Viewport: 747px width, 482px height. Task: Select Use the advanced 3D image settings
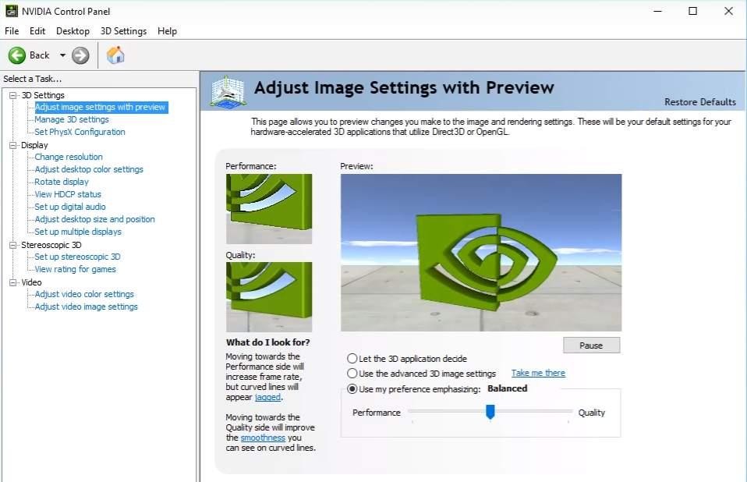(352, 374)
